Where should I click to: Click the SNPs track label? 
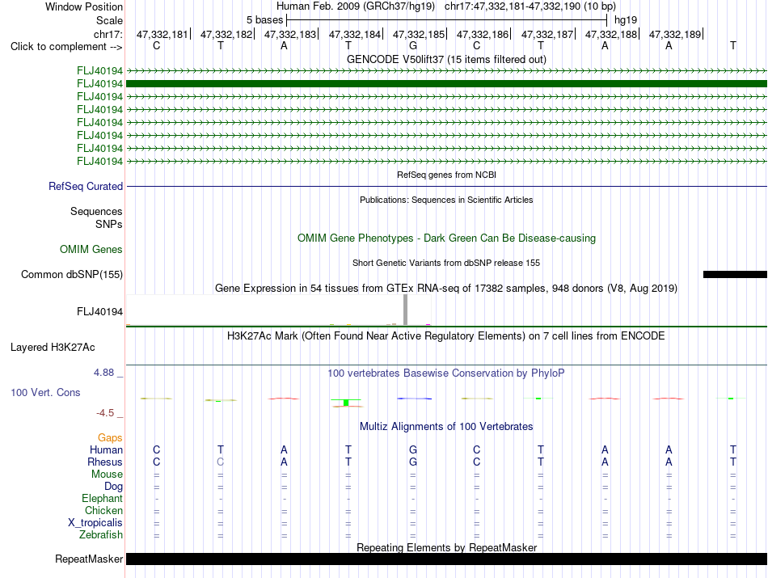click(x=109, y=224)
